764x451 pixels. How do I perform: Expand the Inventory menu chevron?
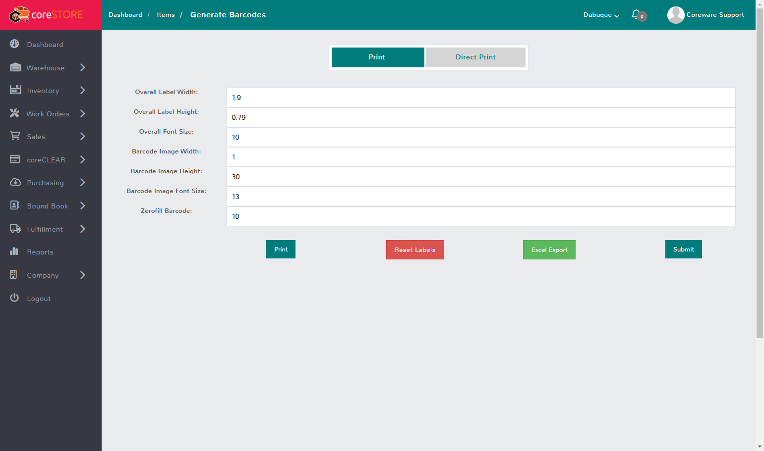pos(83,90)
